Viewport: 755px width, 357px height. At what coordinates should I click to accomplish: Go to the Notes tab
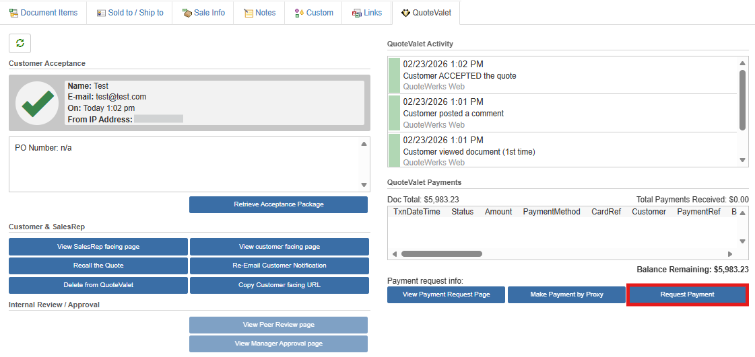point(259,13)
